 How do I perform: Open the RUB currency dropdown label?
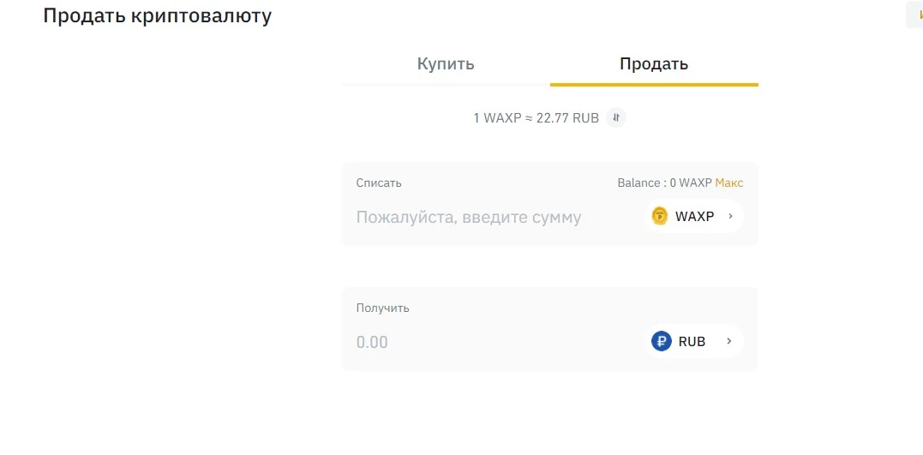[692, 341]
